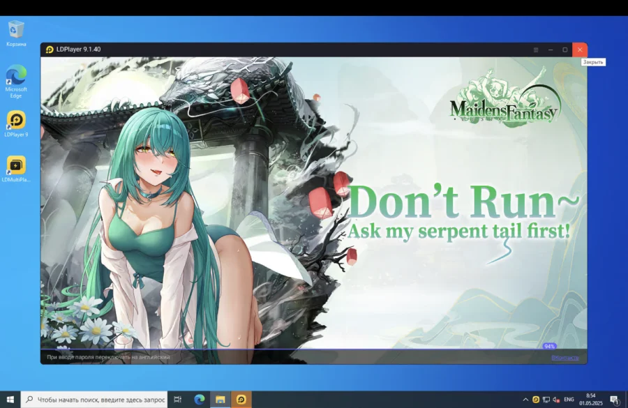The width and height of the screenshot is (628, 408).
Task: Maximize the LDPlayer window
Action: tap(565, 50)
